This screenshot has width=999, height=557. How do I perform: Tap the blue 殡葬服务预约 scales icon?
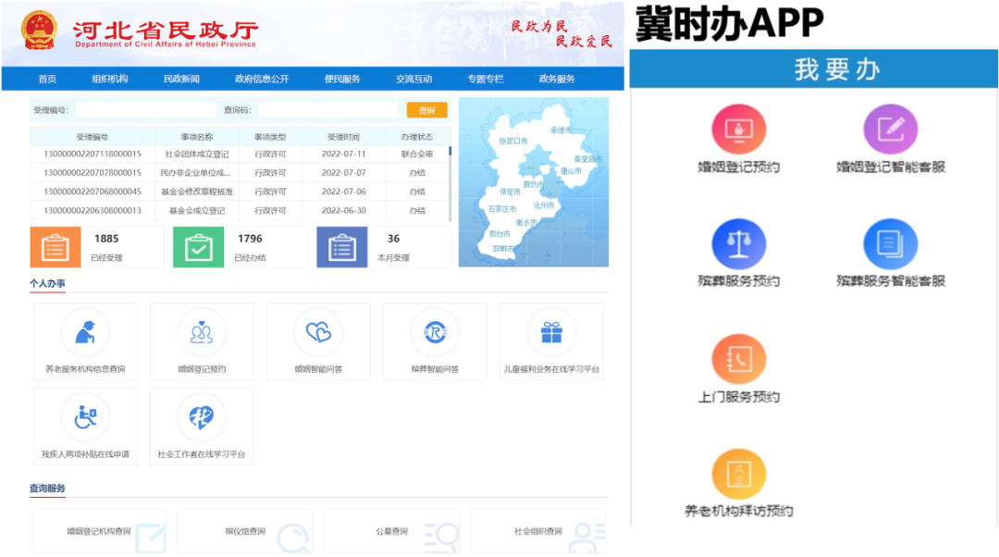click(x=738, y=244)
